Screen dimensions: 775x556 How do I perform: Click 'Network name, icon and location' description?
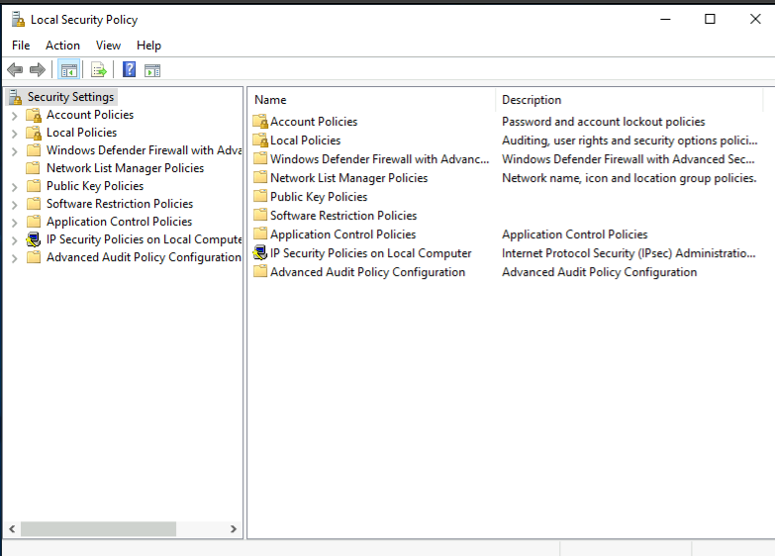pos(630,178)
